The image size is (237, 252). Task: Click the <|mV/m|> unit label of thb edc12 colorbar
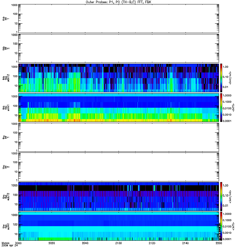click(230, 78)
